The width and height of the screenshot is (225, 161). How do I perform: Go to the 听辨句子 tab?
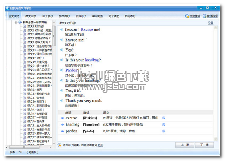[81, 16]
